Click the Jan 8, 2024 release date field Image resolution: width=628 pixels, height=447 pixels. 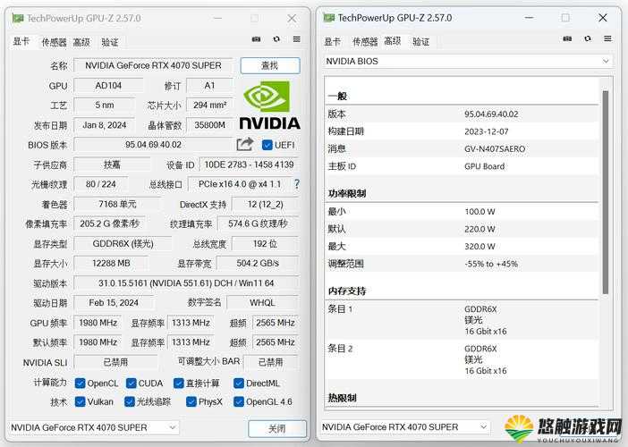tap(104, 125)
